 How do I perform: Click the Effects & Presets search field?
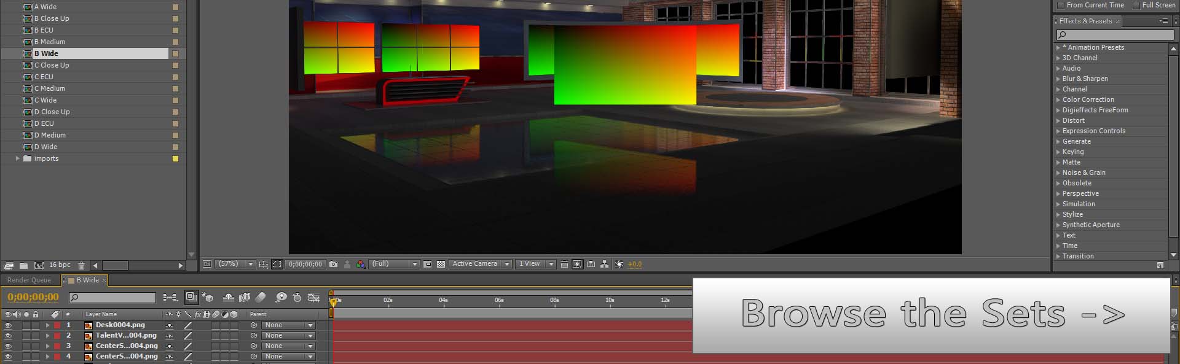click(1115, 35)
